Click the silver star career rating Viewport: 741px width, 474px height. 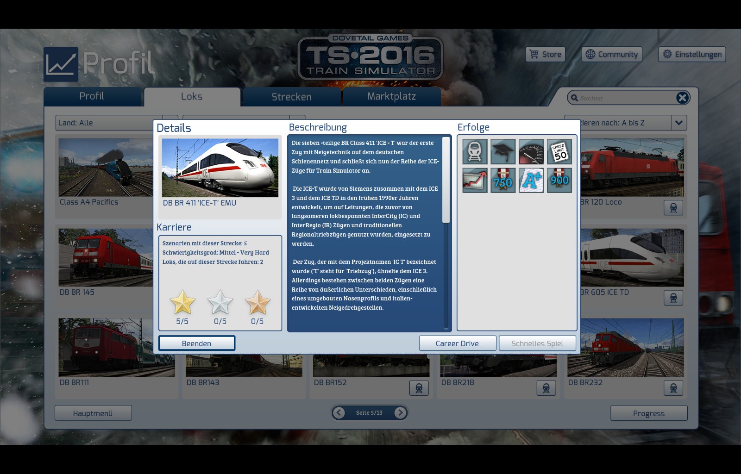click(220, 302)
